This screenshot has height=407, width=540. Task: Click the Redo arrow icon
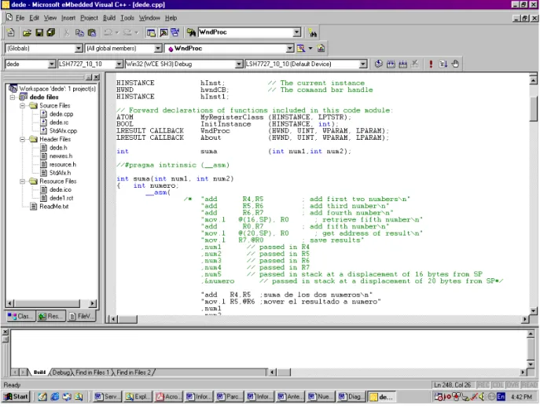(x=127, y=33)
